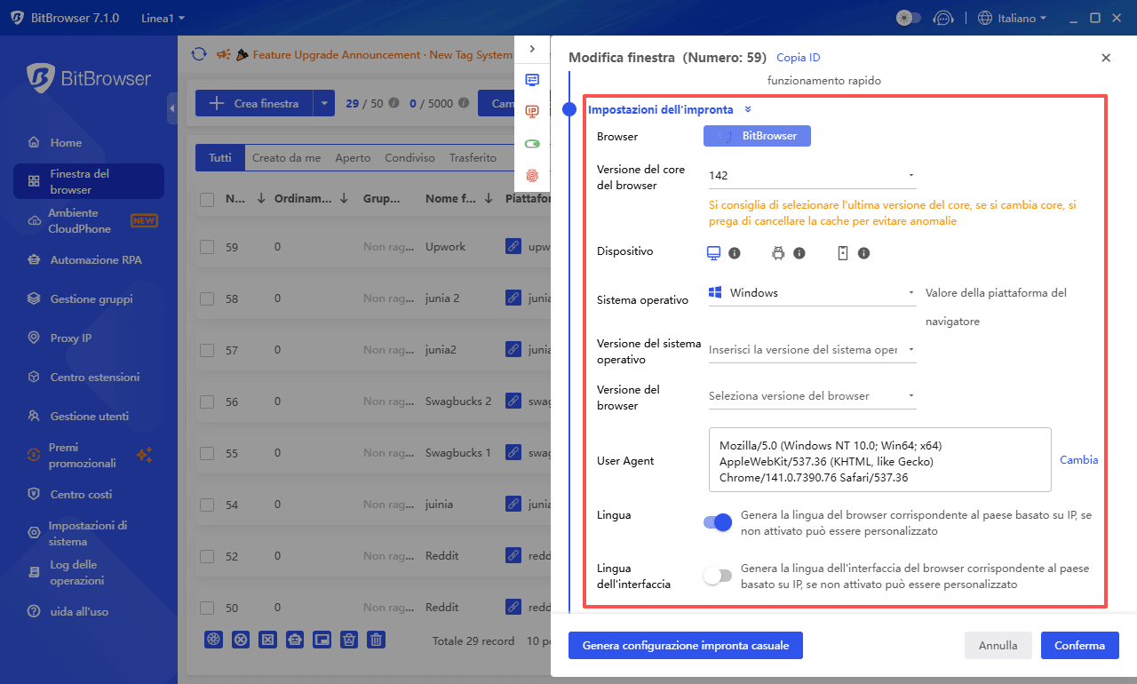Click the Annulla button
The width and height of the screenshot is (1137, 684).
[998, 646]
